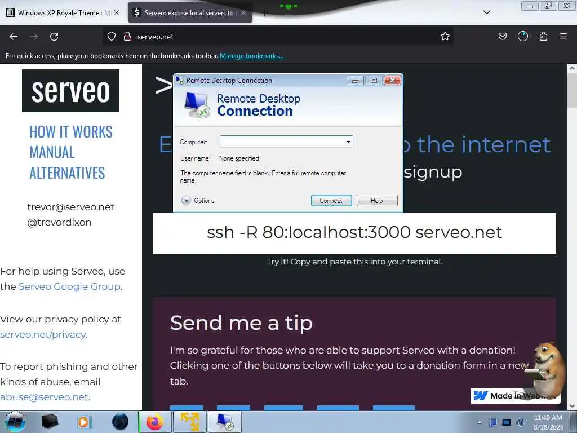Click the Send me a tip heading
The image size is (577, 433).
coord(241,323)
